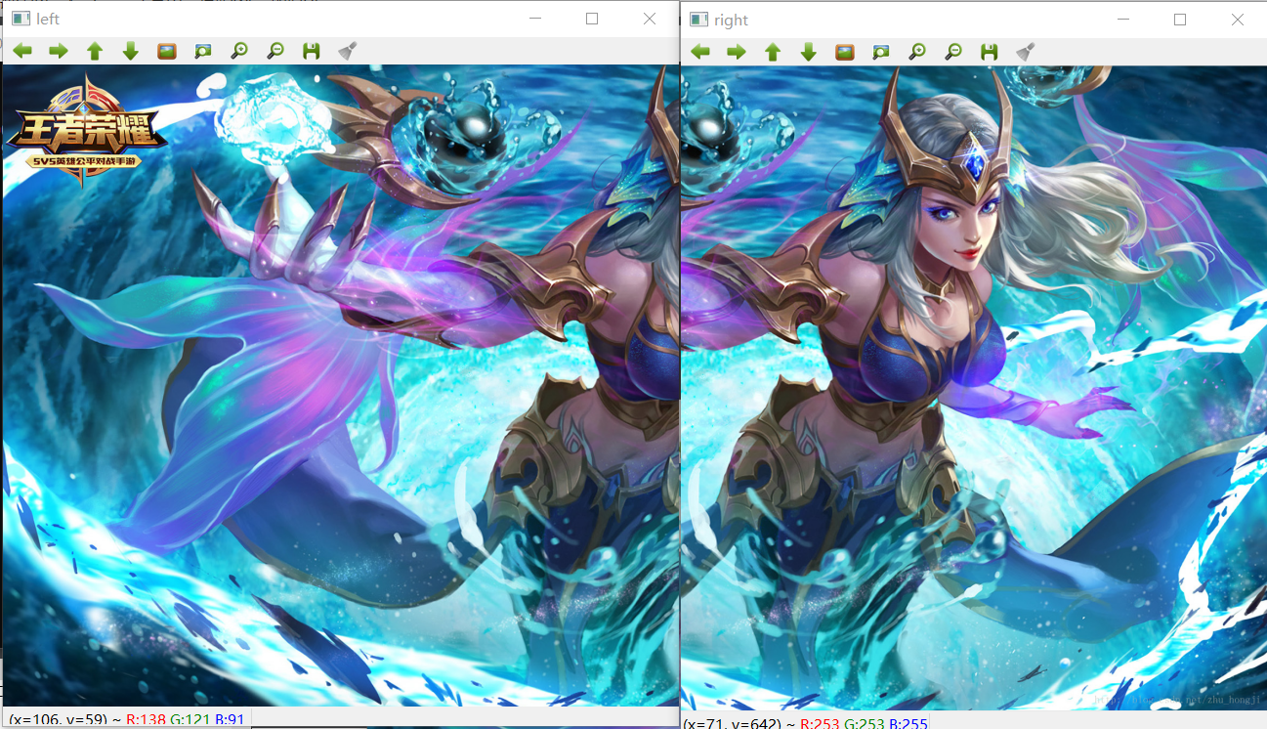Close the right window

click(1239, 20)
